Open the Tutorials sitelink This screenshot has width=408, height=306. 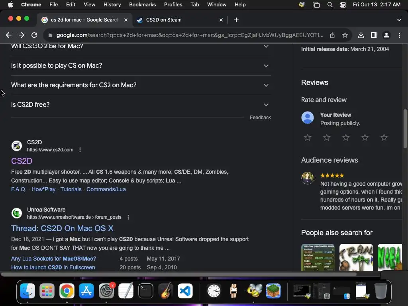(x=71, y=189)
